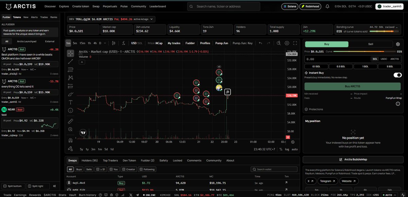This screenshot has width=408, height=197.
Task: Toggle auto scale on chart
Action: [x=294, y=149]
